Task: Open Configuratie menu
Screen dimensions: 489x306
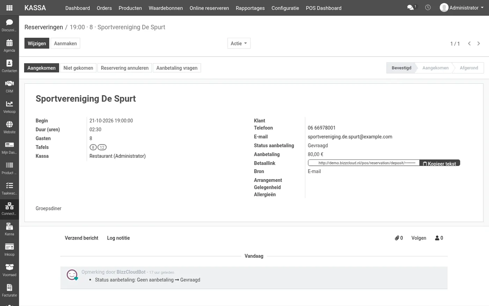Action: click(x=285, y=8)
